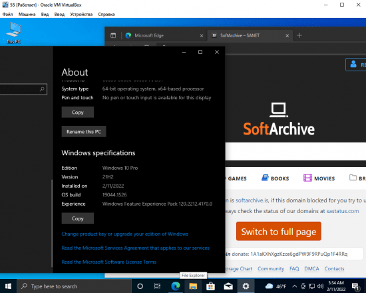Open Task View on taskbar
The image size is (366, 293).
157,286
